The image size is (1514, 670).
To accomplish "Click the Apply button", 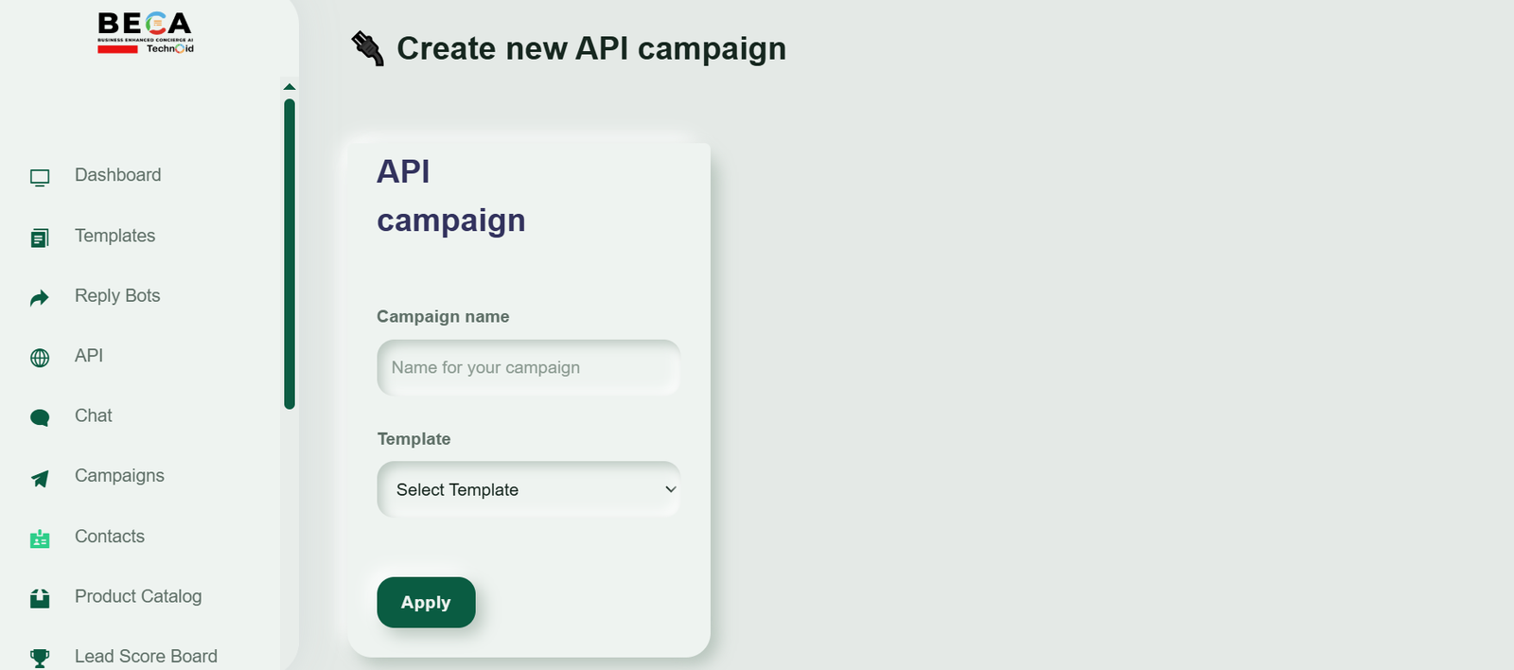I will [426, 602].
